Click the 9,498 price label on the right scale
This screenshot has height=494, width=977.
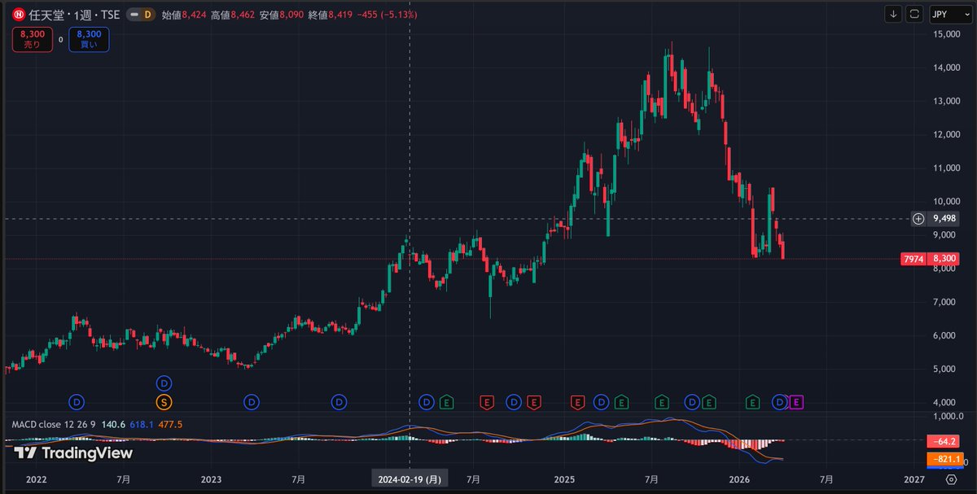[x=946, y=218]
